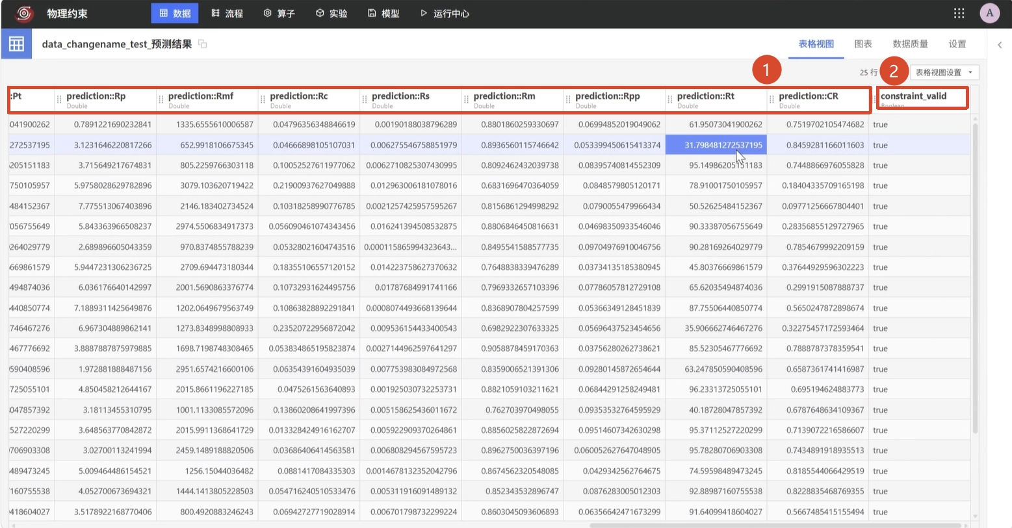Go to 流程 in the top navigation

[227, 14]
